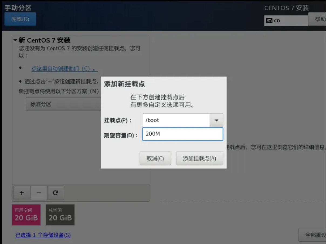
Task: Collapse the 新 CentOS 7 安装 section
Action: tap(15, 40)
